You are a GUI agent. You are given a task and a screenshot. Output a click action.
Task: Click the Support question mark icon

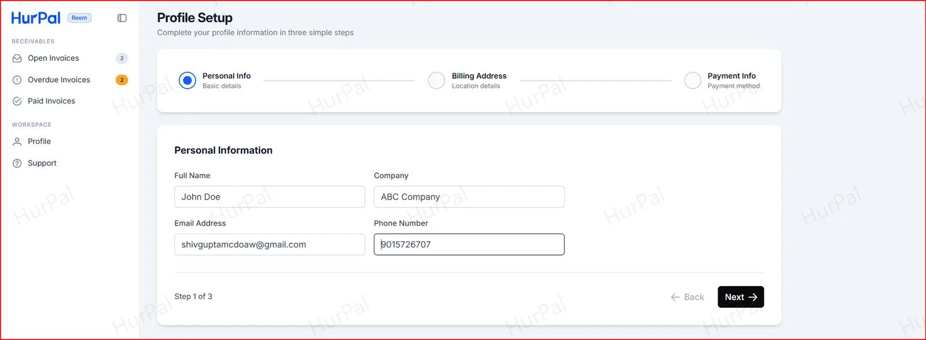click(x=17, y=164)
